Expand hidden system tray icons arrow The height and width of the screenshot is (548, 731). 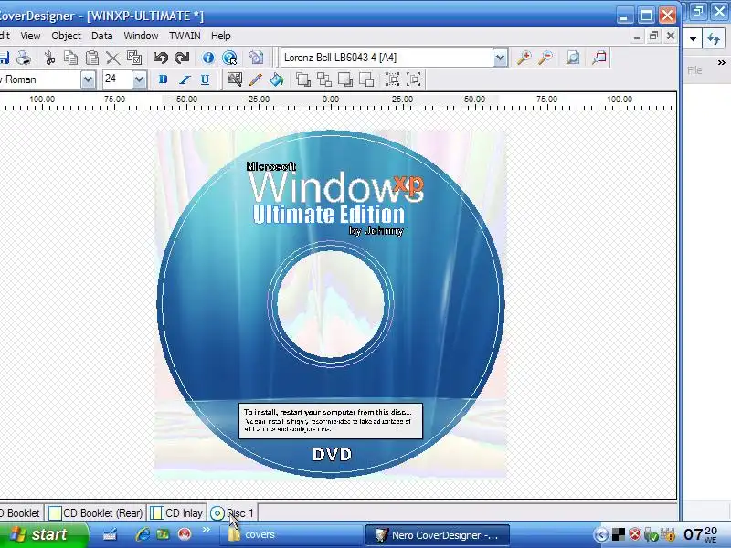click(x=601, y=535)
